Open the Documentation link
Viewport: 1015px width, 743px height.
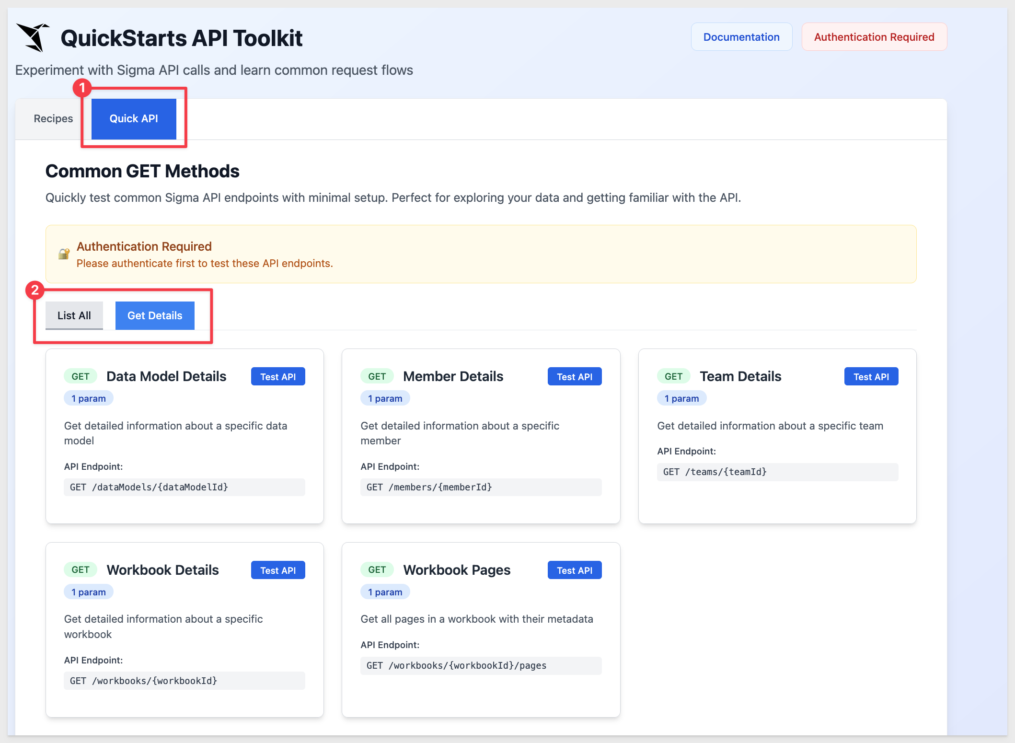[x=741, y=37]
